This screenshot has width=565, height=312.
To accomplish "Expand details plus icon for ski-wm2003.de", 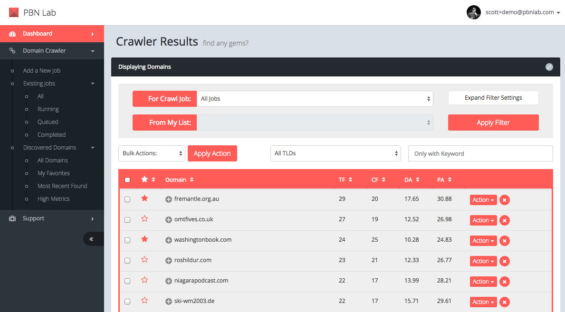I will [168, 302].
